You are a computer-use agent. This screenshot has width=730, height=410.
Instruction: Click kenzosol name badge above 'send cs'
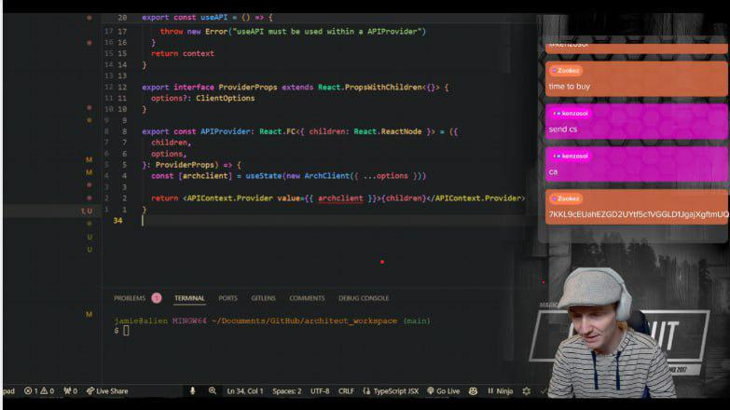pos(571,114)
